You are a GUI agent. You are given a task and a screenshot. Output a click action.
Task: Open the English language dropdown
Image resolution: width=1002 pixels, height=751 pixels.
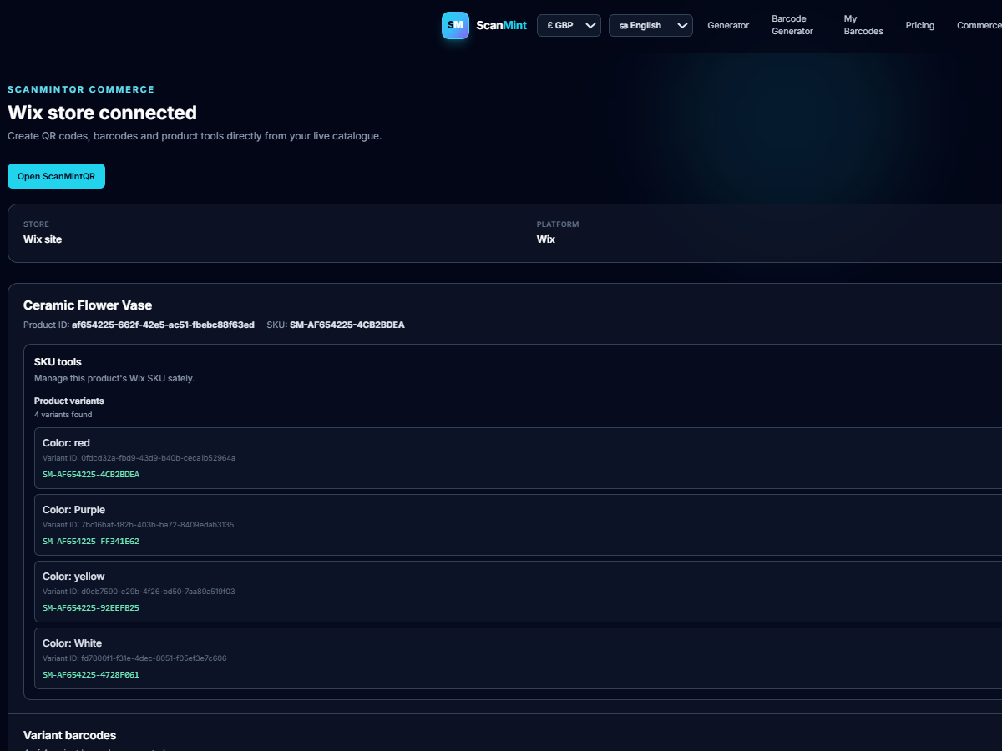pos(650,25)
